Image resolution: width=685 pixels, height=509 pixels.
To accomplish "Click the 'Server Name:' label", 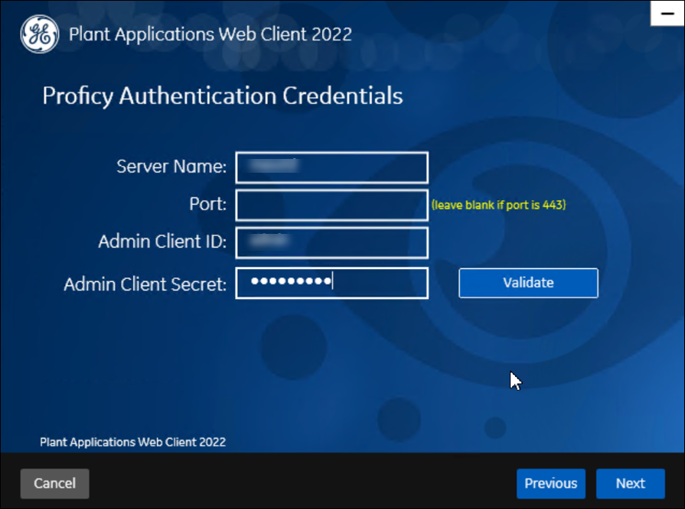I will (171, 167).
